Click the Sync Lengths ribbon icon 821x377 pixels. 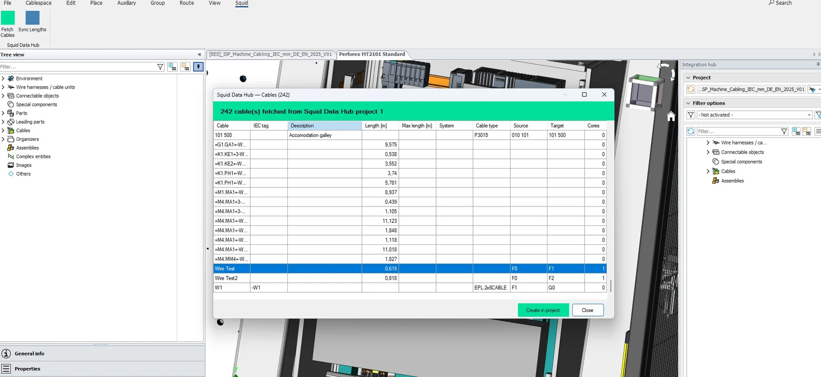click(x=32, y=17)
